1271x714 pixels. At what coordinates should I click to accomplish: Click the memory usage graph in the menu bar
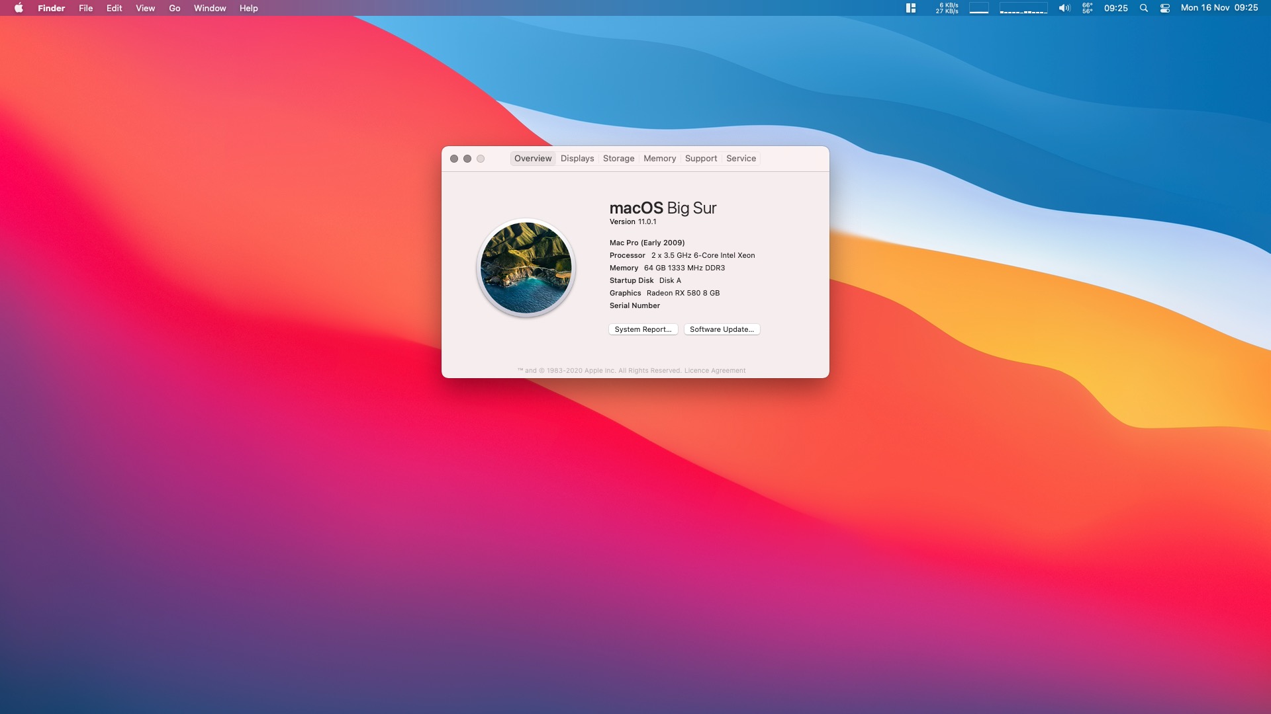click(x=978, y=8)
